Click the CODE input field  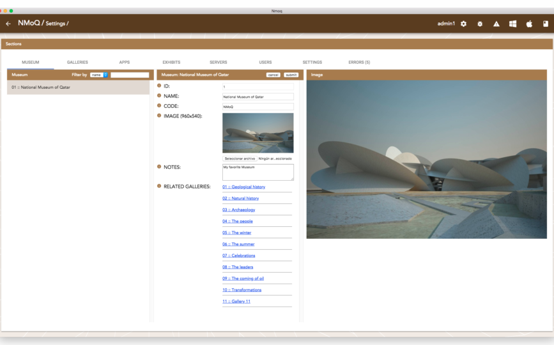click(258, 106)
